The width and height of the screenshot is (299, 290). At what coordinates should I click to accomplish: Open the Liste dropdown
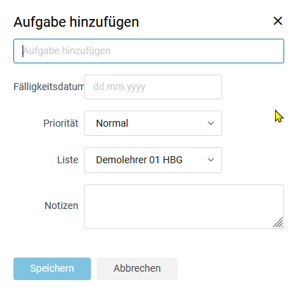pos(153,160)
